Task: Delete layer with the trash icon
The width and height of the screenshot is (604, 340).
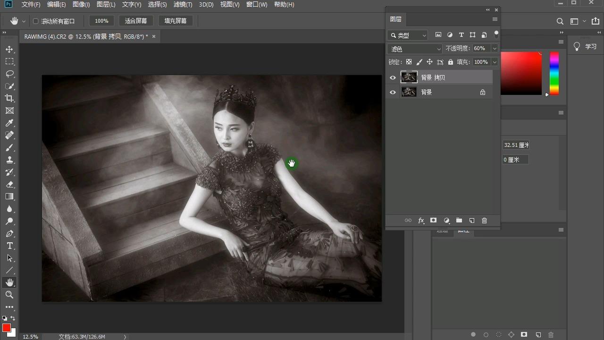Action: pos(484,221)
